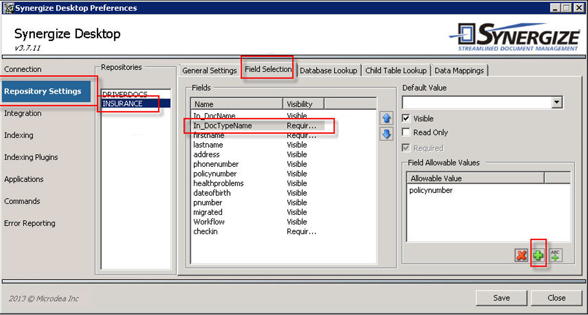Click in the Default Value input field
Viewport: 588px width, 315px height.
(x=477, y=102)
